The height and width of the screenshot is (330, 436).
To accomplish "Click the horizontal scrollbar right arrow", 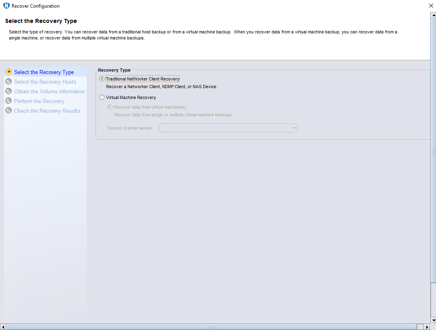I will (x=428, y=327).
